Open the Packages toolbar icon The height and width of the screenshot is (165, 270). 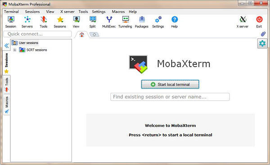[142, 22]
